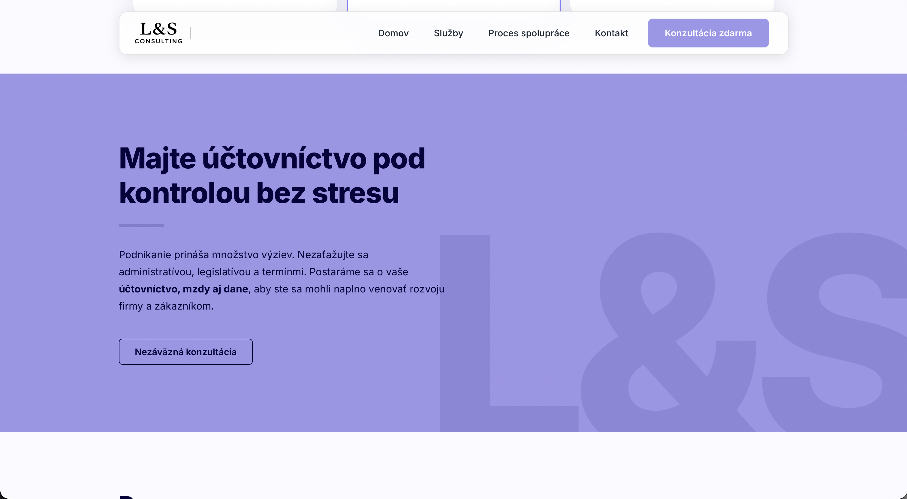
Task: Click the L&S Consulting logo
Action: (158, 33)
